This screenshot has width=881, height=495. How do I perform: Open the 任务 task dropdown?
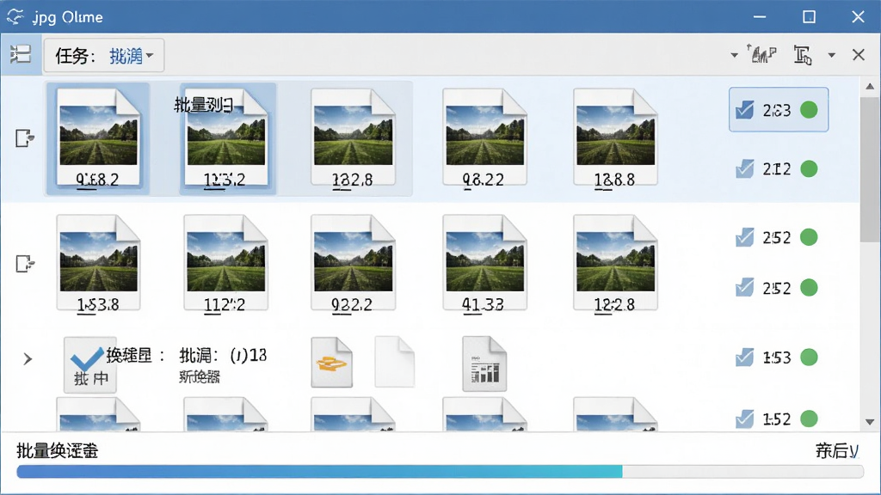click(x=104, y=56)
